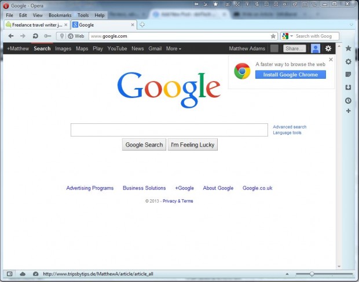Switch to Freelance travel writer tab
359x282 pixels.
[x=36, y=25]
